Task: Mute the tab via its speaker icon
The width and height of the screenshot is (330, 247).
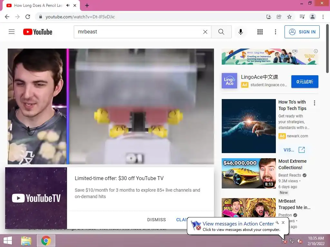Action: [68, 5]
